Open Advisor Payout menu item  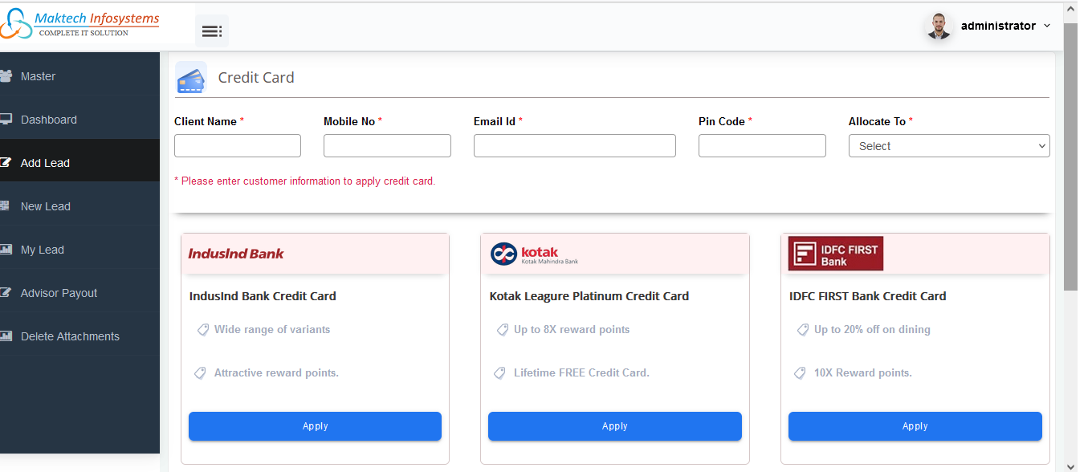click(59, 293)
